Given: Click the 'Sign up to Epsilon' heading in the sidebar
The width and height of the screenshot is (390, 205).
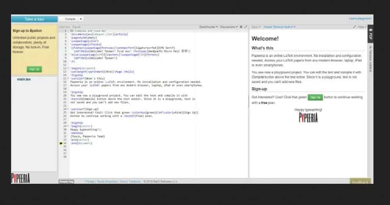Looking at the screenshot, I should [27, 31].
